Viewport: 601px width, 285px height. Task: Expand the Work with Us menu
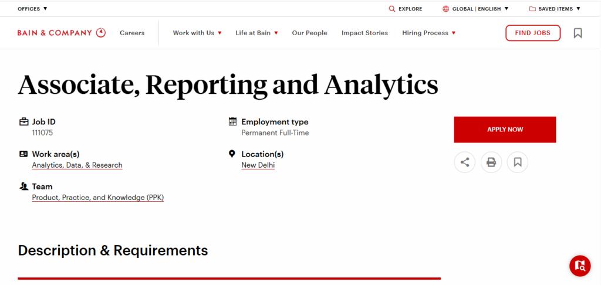(197, 33)
